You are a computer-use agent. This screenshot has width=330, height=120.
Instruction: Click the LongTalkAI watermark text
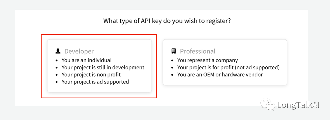[298, 105]
